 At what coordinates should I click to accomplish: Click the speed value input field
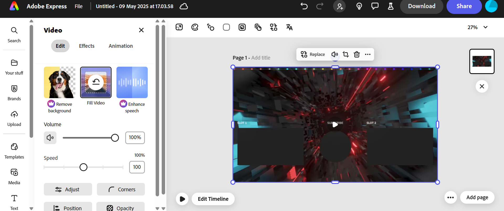coord(137,167)
